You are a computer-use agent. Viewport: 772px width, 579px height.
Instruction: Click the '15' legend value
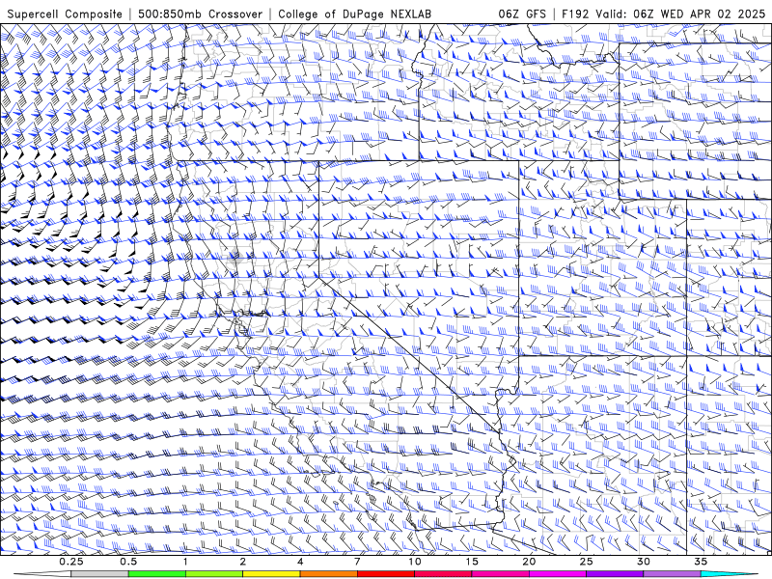coord(472,562)
